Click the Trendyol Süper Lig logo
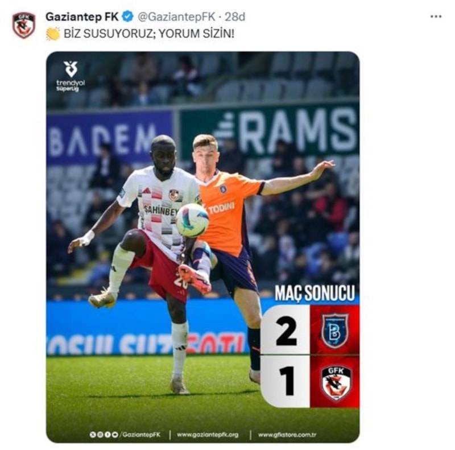The width and height of the screenshot is (455, 450). coord(71,76)
